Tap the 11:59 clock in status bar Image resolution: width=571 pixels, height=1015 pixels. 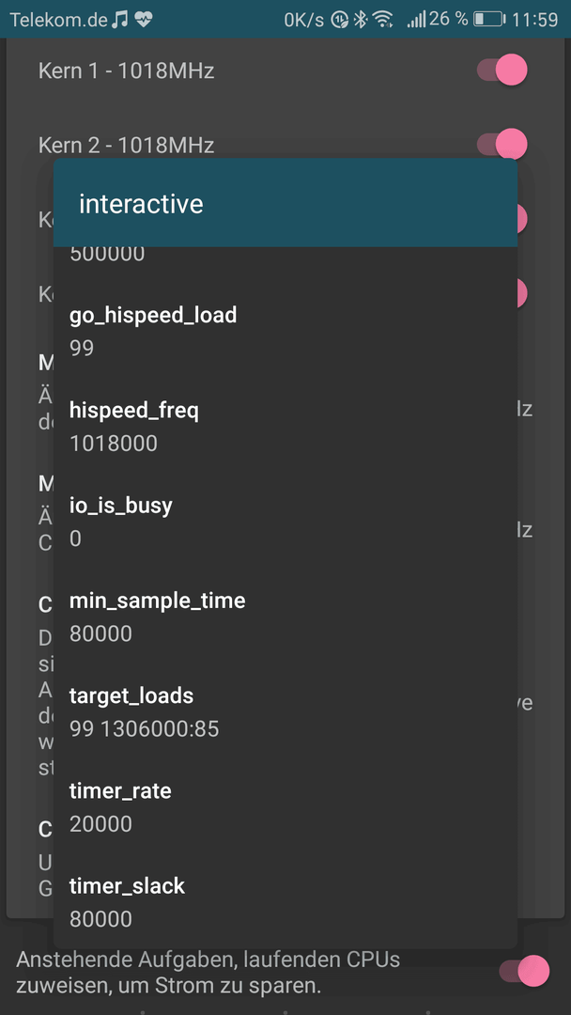pyautogui.click(x=534, y=20)
